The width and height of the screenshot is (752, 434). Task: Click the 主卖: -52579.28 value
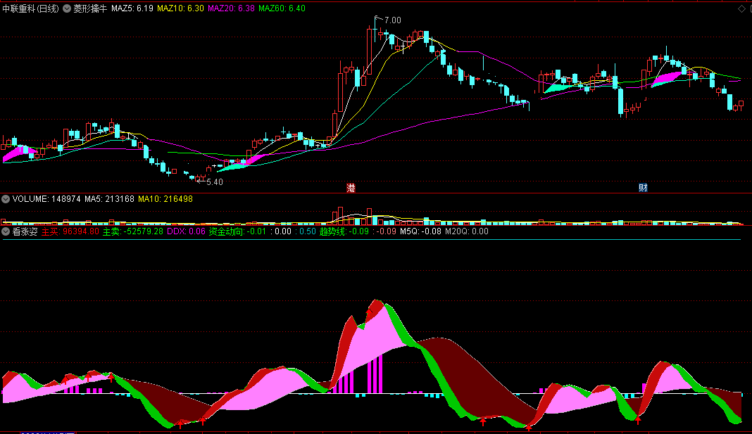[133, 231]
